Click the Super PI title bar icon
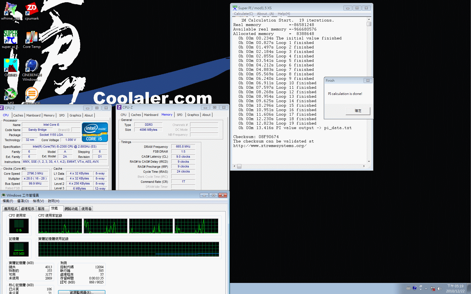The height and width of the screenshot is (294, 471). click(x=235, y=8)
